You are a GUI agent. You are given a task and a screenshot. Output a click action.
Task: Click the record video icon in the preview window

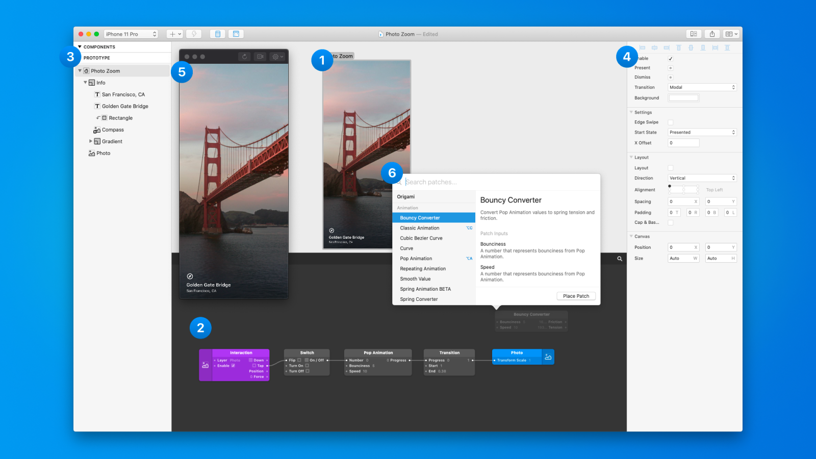260,57
